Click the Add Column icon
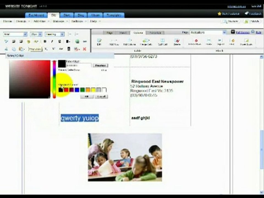 (x=130, y=42)
